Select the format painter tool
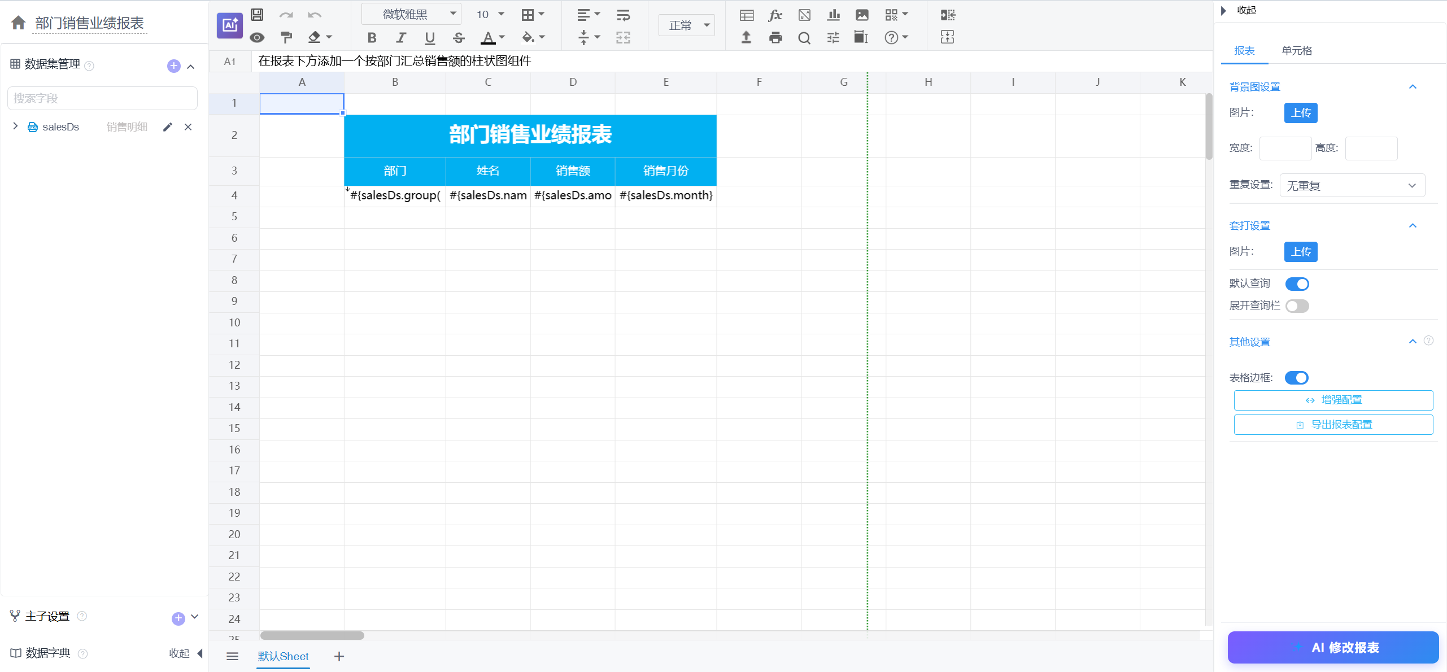The height and width of the screenshot is (672, 1447). point(286,37)
